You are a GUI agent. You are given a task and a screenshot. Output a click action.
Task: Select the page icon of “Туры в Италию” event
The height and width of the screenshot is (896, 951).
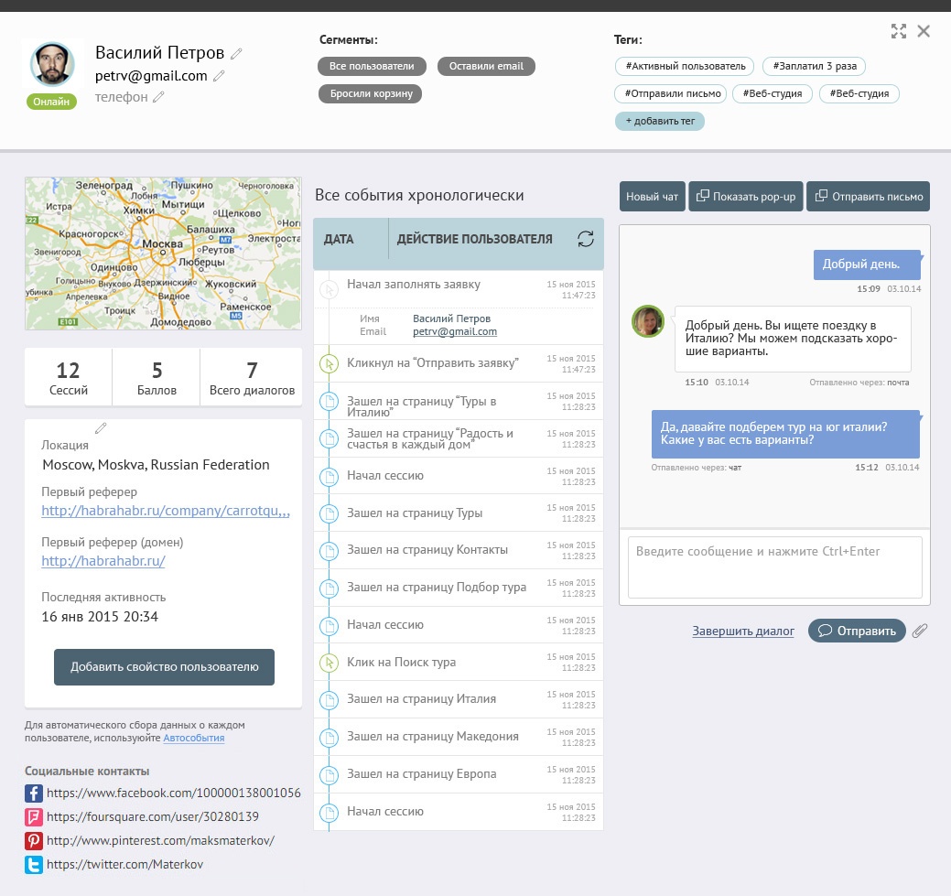click(x=329, y=402)
